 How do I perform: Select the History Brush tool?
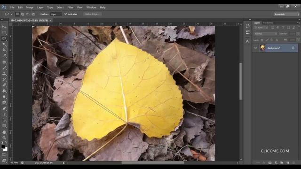coord(4,79)
